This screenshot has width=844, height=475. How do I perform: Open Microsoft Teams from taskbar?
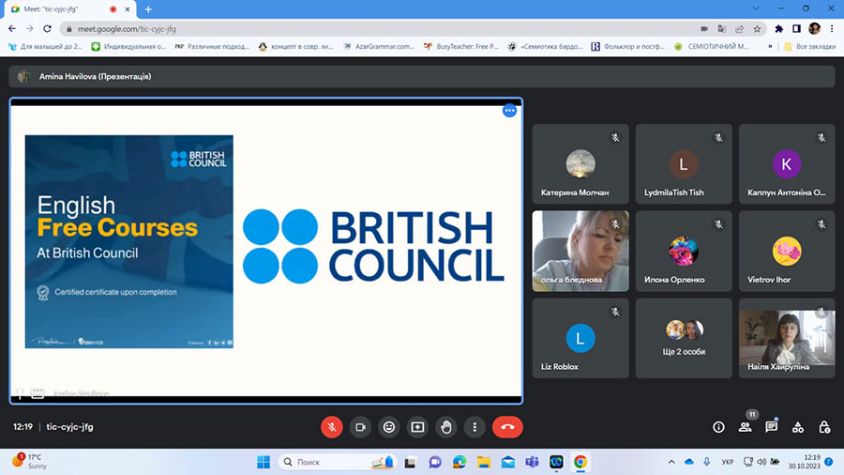pyautogui.click(x=532, y=462)
